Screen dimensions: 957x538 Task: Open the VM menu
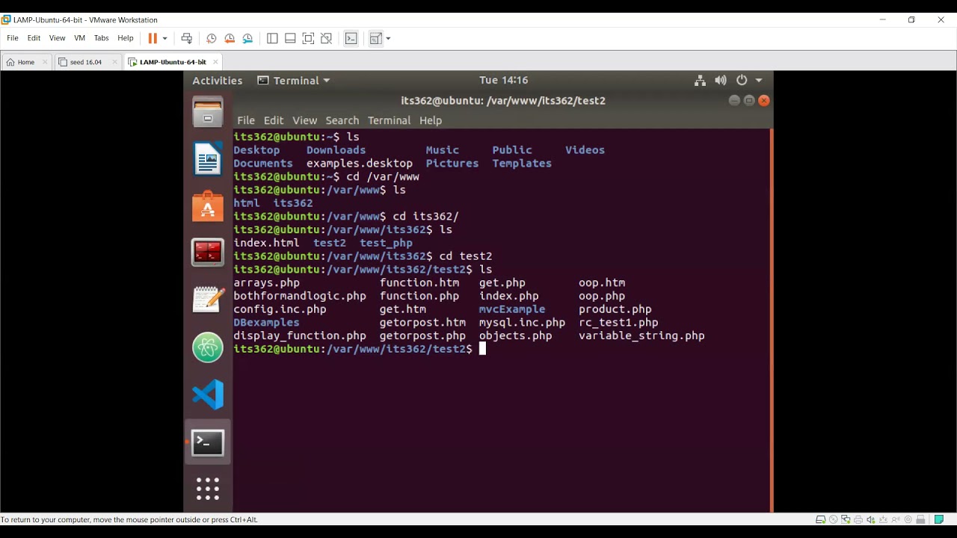80,38
